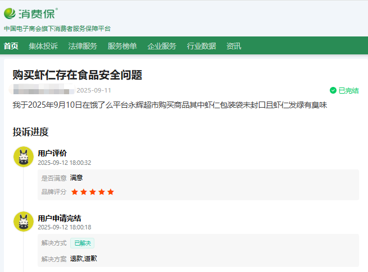Click the 已解决 resolution tag
368x272 pixels.
pos(82,243)
